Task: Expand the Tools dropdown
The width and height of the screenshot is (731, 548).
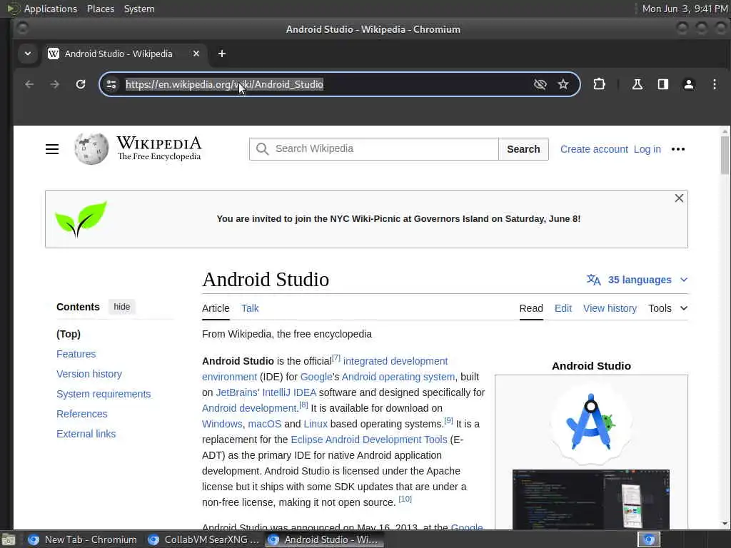Action: (667, 308)
